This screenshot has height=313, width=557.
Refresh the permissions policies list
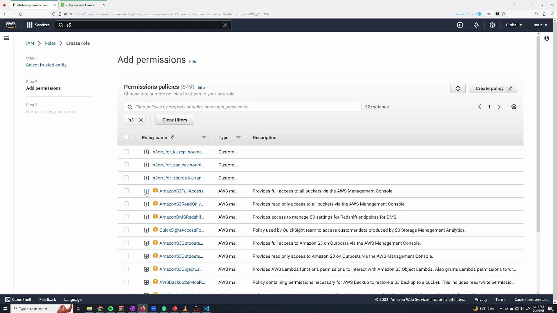click(458, 88)
